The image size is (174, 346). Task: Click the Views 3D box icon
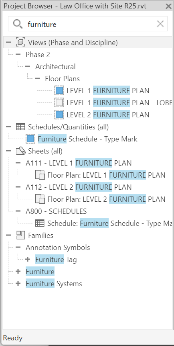point(20,42)
